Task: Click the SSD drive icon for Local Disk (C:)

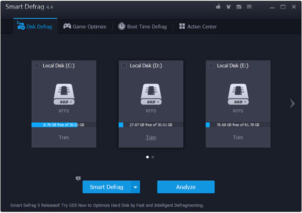Action: [64, 94]
